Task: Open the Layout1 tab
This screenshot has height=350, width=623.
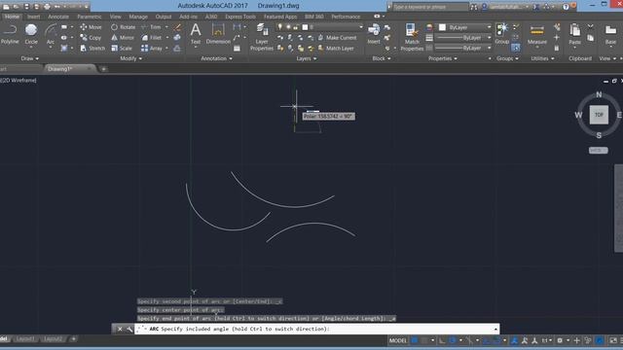Action: point(25,339)
